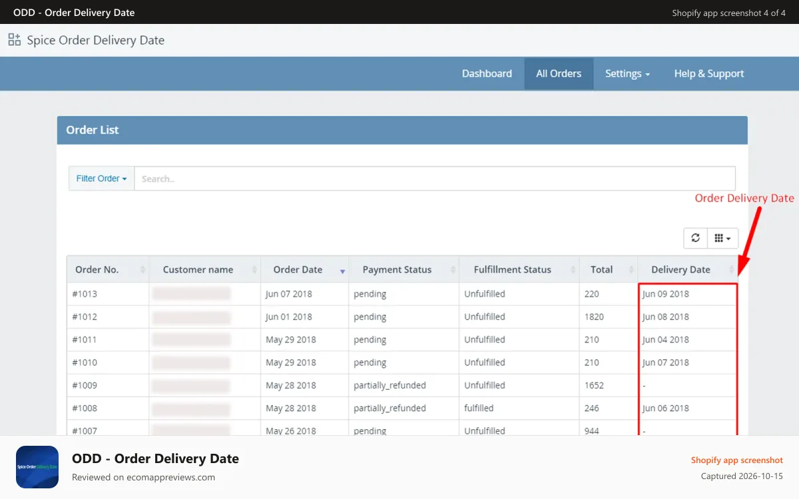Click Shopify app screenshot caption link

[737, 460]
